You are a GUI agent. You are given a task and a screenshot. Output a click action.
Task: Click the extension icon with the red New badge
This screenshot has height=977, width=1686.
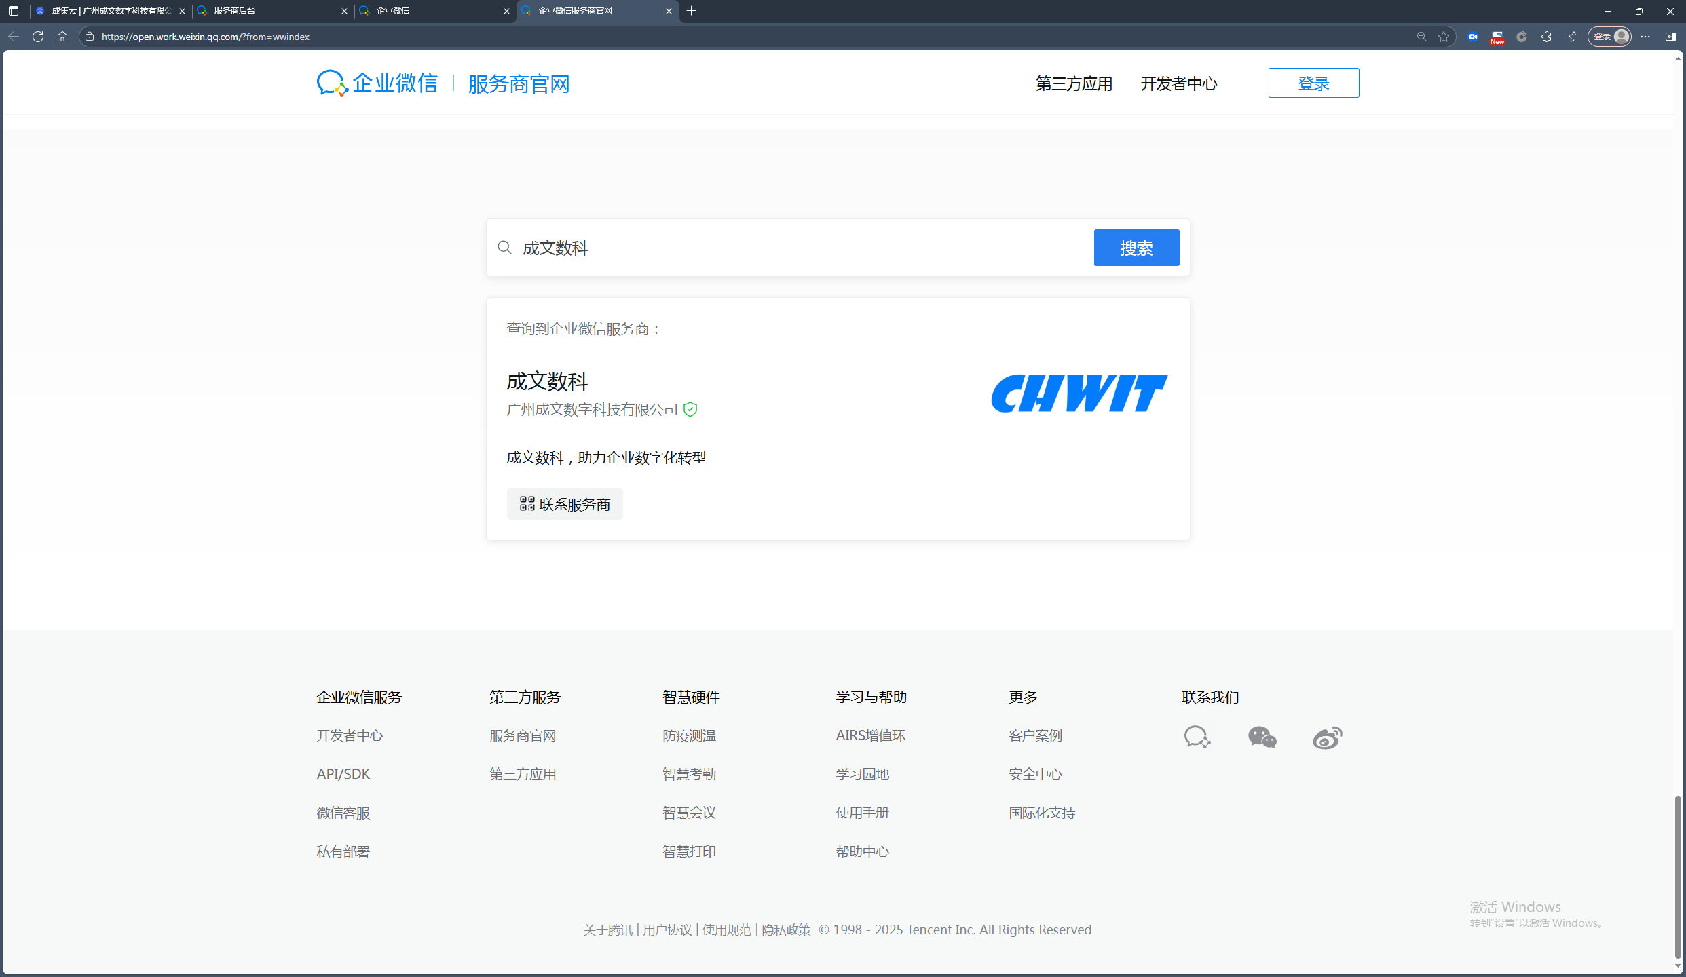[1497, 37]
